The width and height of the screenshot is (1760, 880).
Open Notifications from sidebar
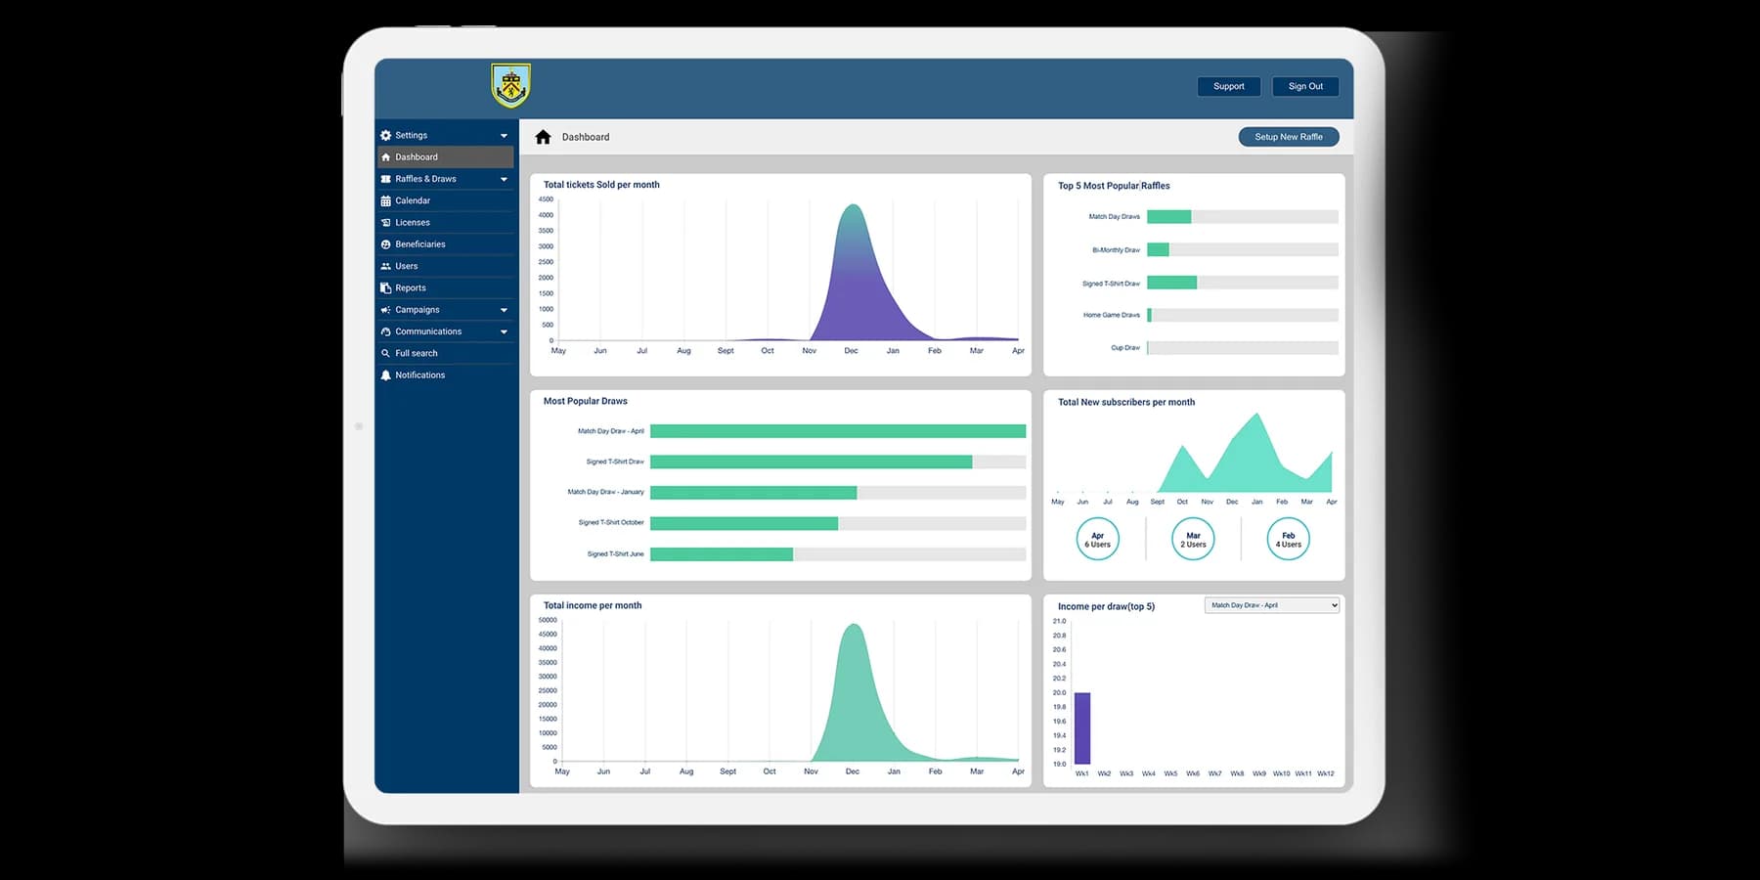tap(445, 375)
